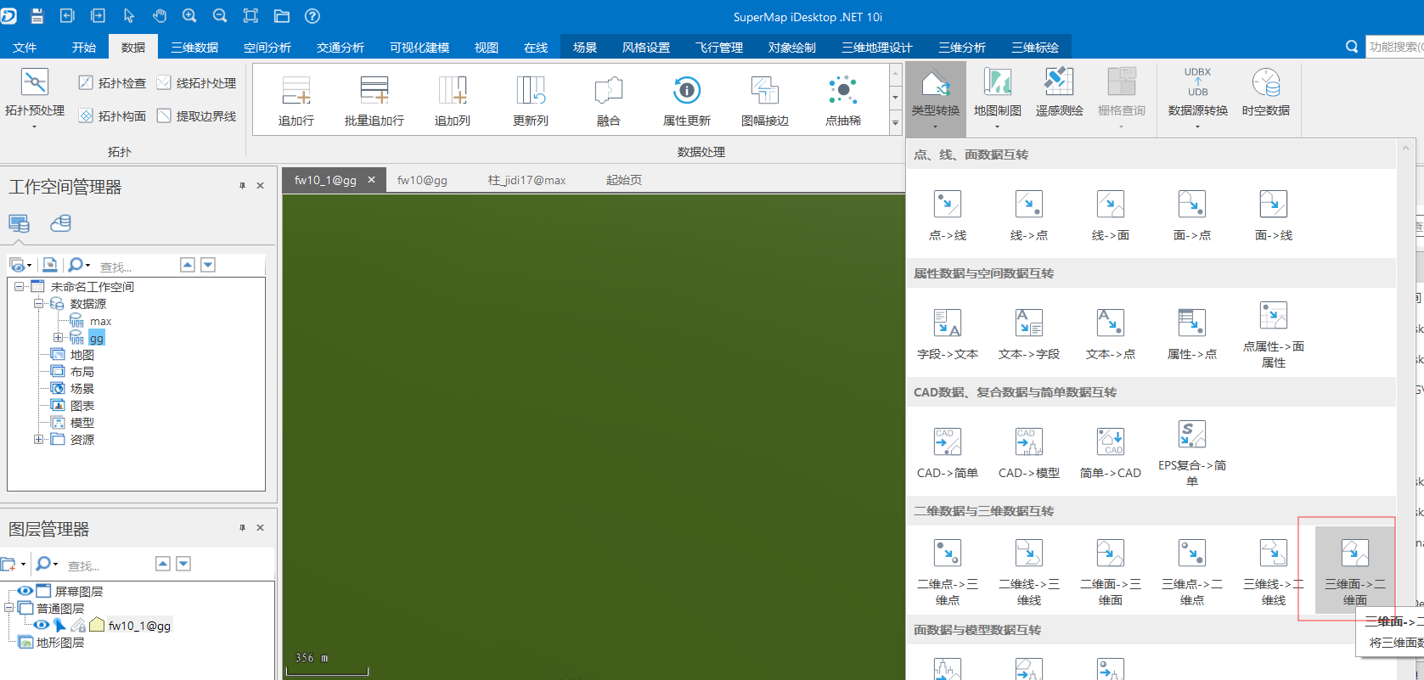Screen dimensions: 1424x680
Task: Select 点属性->面属性 conversion
Action: [x=1273, y=335]
